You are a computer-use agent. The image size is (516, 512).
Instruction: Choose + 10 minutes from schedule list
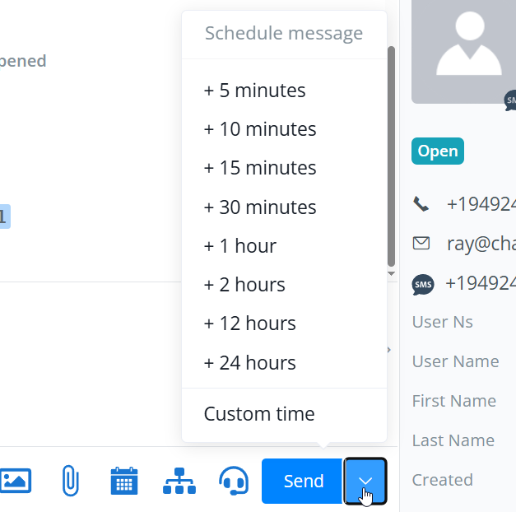coord(260,129)
